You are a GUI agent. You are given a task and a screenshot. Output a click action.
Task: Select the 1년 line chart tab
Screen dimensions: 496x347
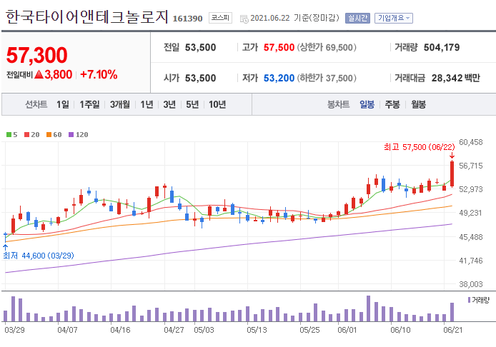(147, 104)
